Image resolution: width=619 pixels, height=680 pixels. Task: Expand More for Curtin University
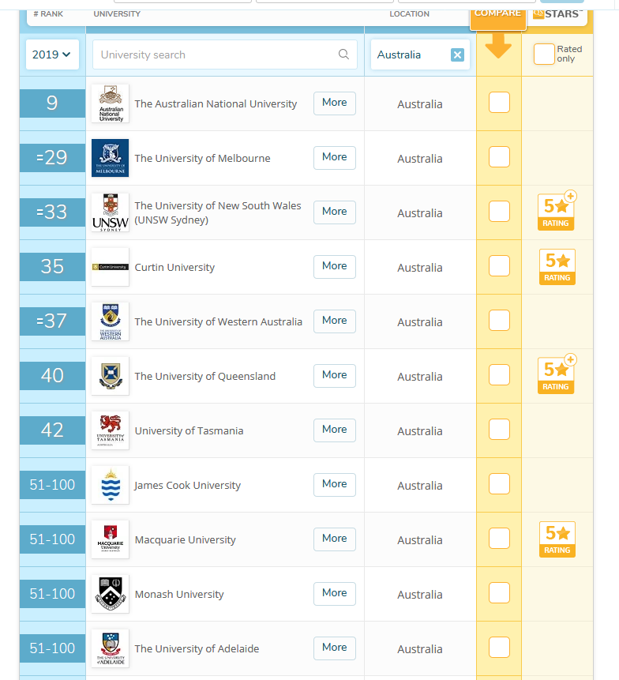(335, 267)
